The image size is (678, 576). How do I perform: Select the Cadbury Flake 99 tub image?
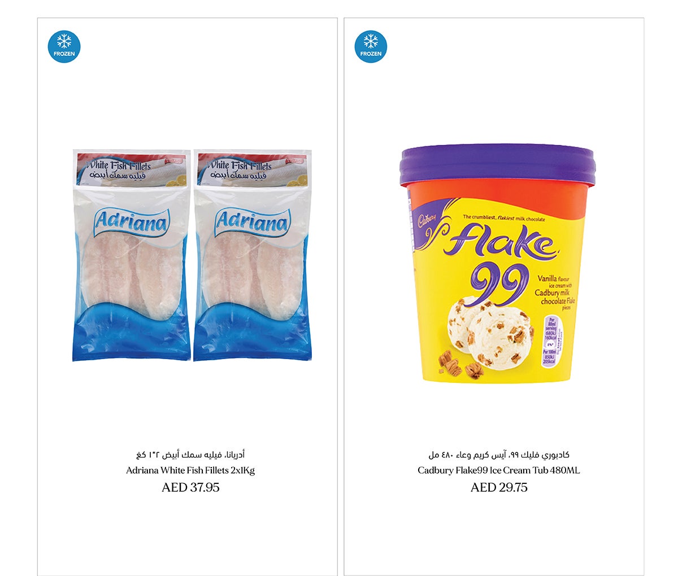coord(497,263)
